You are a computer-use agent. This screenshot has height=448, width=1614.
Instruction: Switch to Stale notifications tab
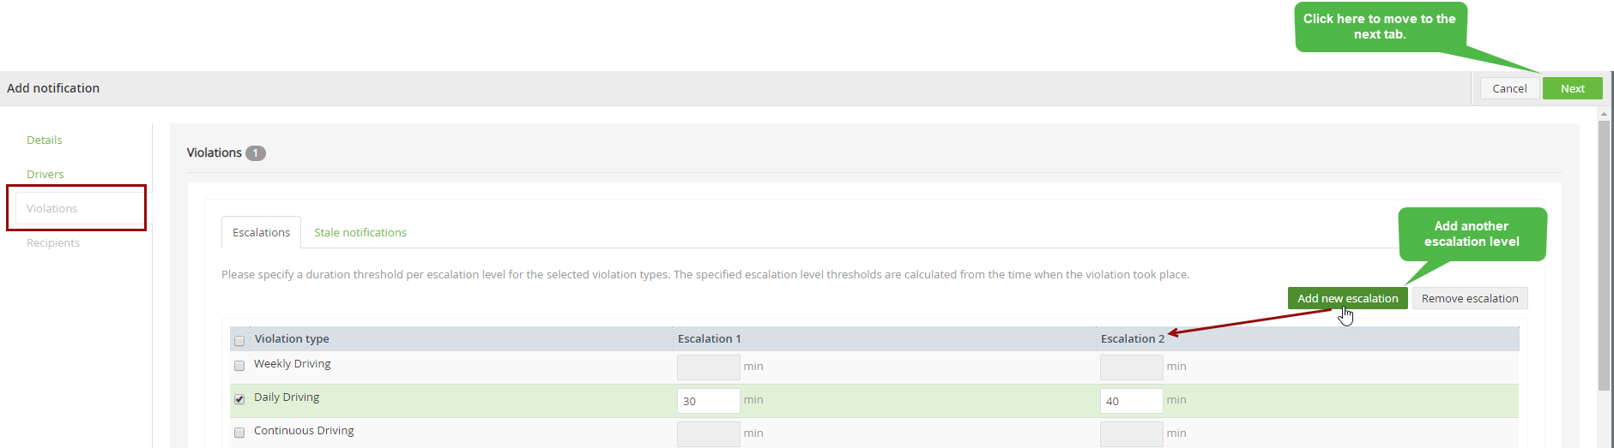tap(360, 232)
